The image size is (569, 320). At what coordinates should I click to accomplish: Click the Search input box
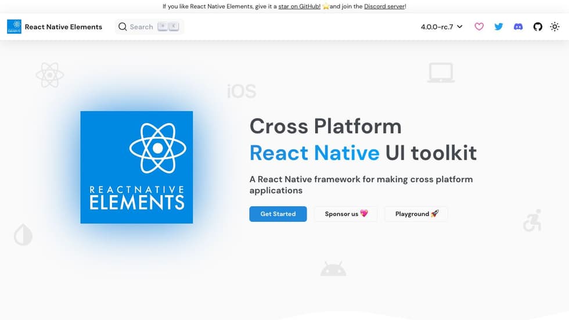coord(149,27)
